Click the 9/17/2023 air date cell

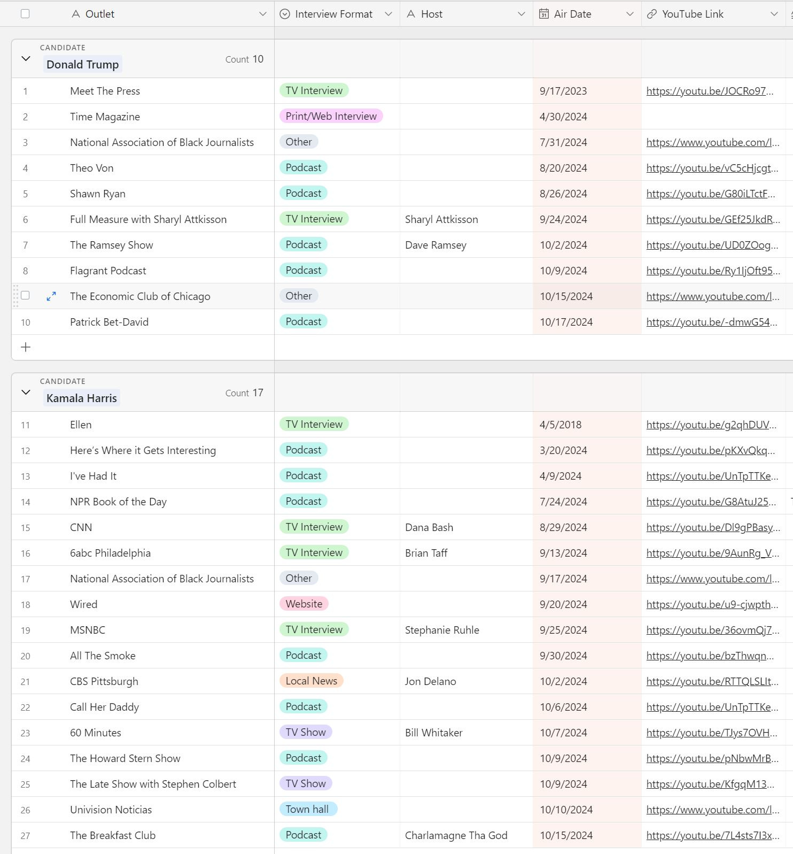587,91
